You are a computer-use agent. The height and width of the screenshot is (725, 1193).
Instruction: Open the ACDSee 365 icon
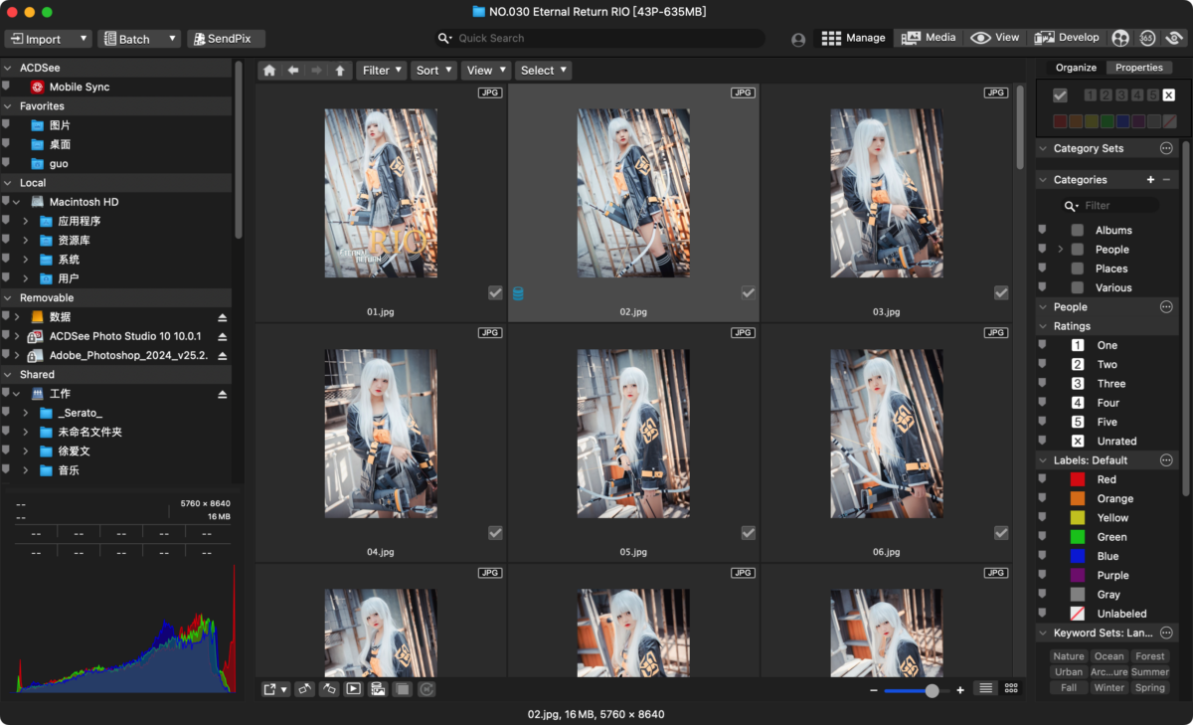tap(1147, 38)
